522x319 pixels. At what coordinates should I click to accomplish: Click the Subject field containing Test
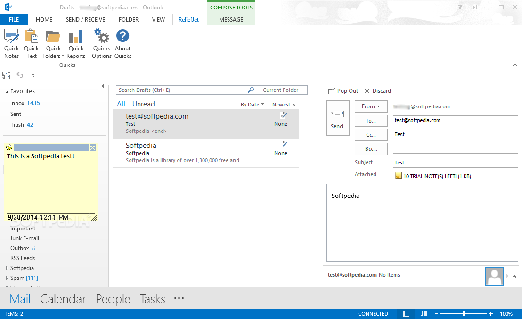(456, 163)
